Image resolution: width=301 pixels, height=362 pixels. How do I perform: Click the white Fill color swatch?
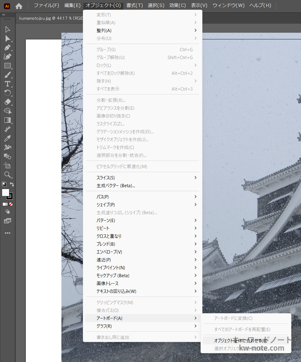5,192
